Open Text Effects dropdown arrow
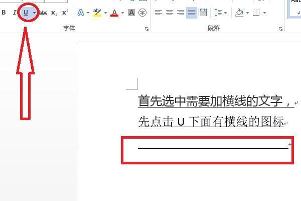The height and width of the screenshot is (201, 301). (x=88, y=13)
